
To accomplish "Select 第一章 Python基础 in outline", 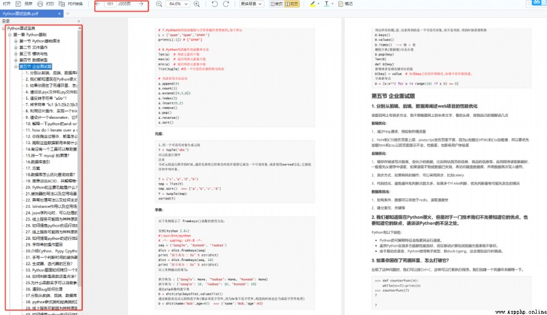I will (x=30, y=34).
